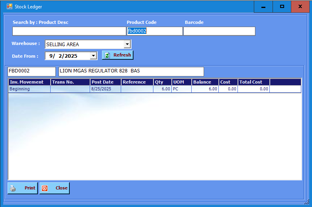Minimize the Stock Ledger window
312x207 pixels.
coord(263,7)
